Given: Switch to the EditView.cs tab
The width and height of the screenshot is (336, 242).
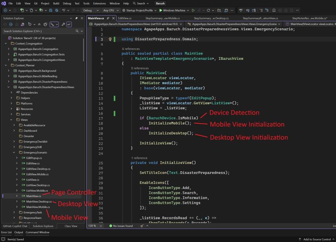Looking at the screenshot, I should 125,18.
